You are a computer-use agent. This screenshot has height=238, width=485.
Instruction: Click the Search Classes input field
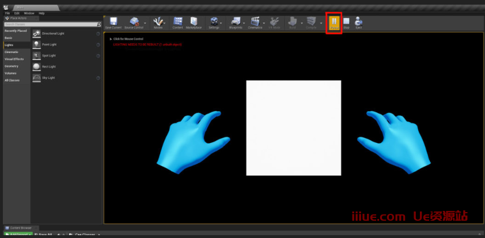pyautogui.click(x=49, y=25)
